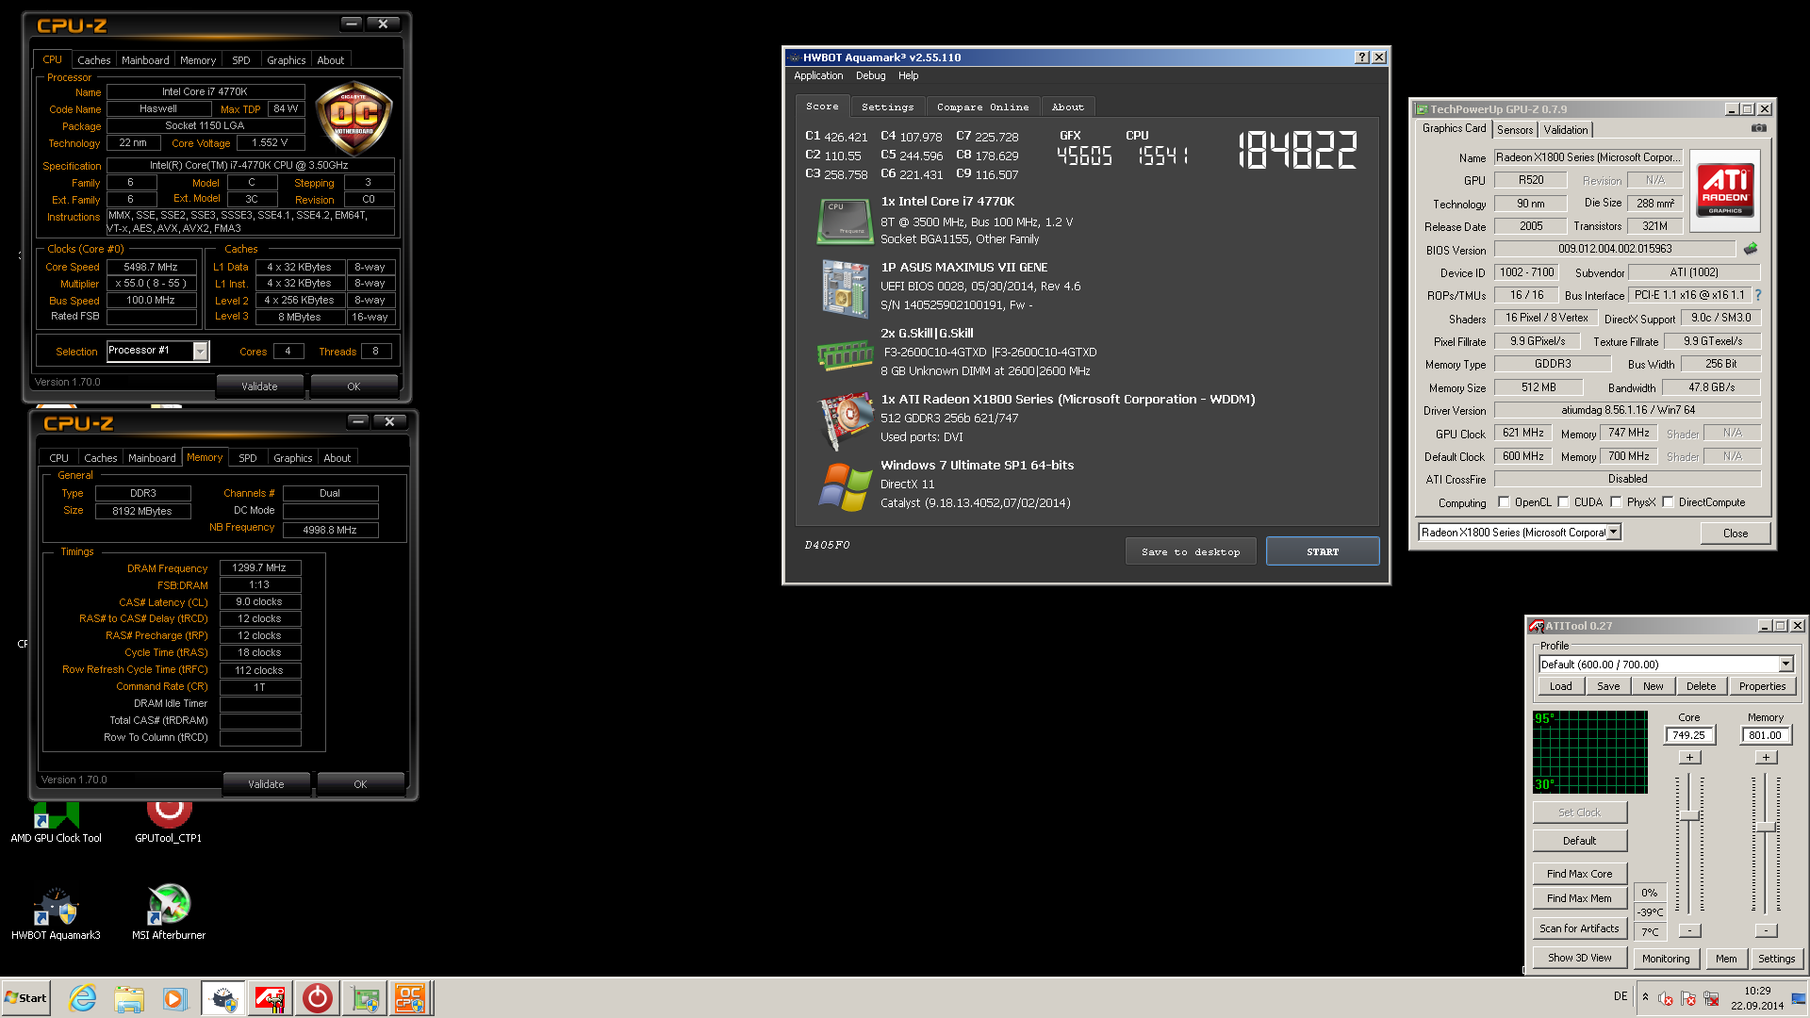Image resolution: width=1810 pixels, height=1018 pixels.
Task: Click the HWBOT Aquamark help question mark button
Action: (x=1361, y=57)
